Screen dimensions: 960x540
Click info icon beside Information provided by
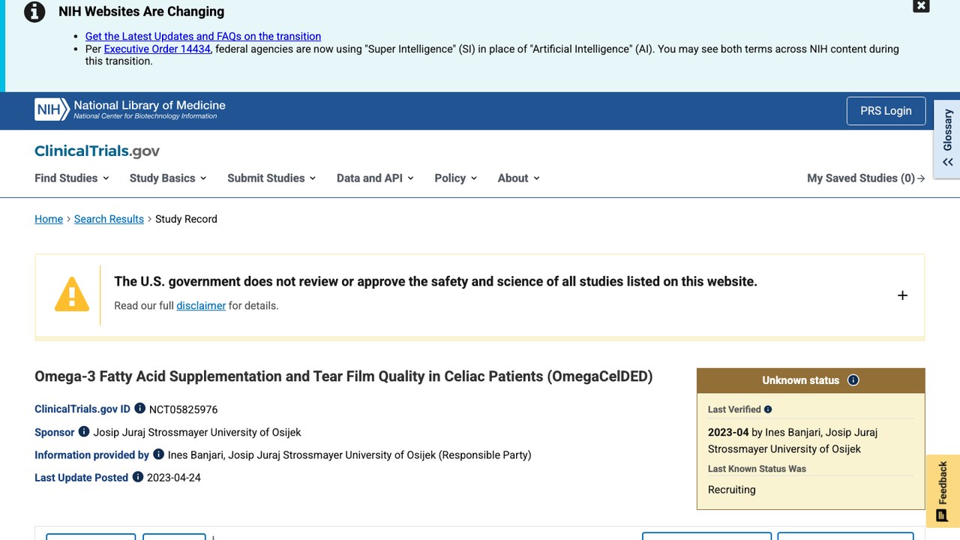click(158, 454)
